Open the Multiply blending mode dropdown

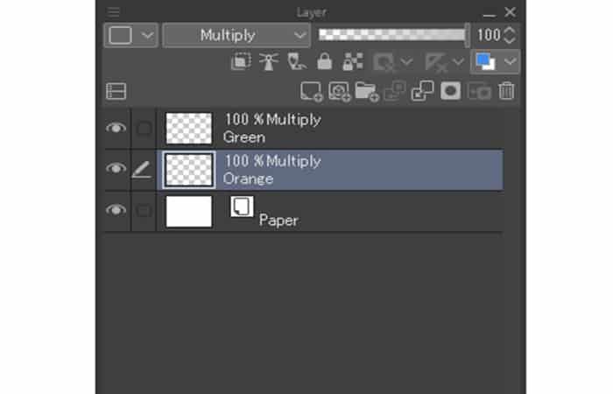coord(236,35)
